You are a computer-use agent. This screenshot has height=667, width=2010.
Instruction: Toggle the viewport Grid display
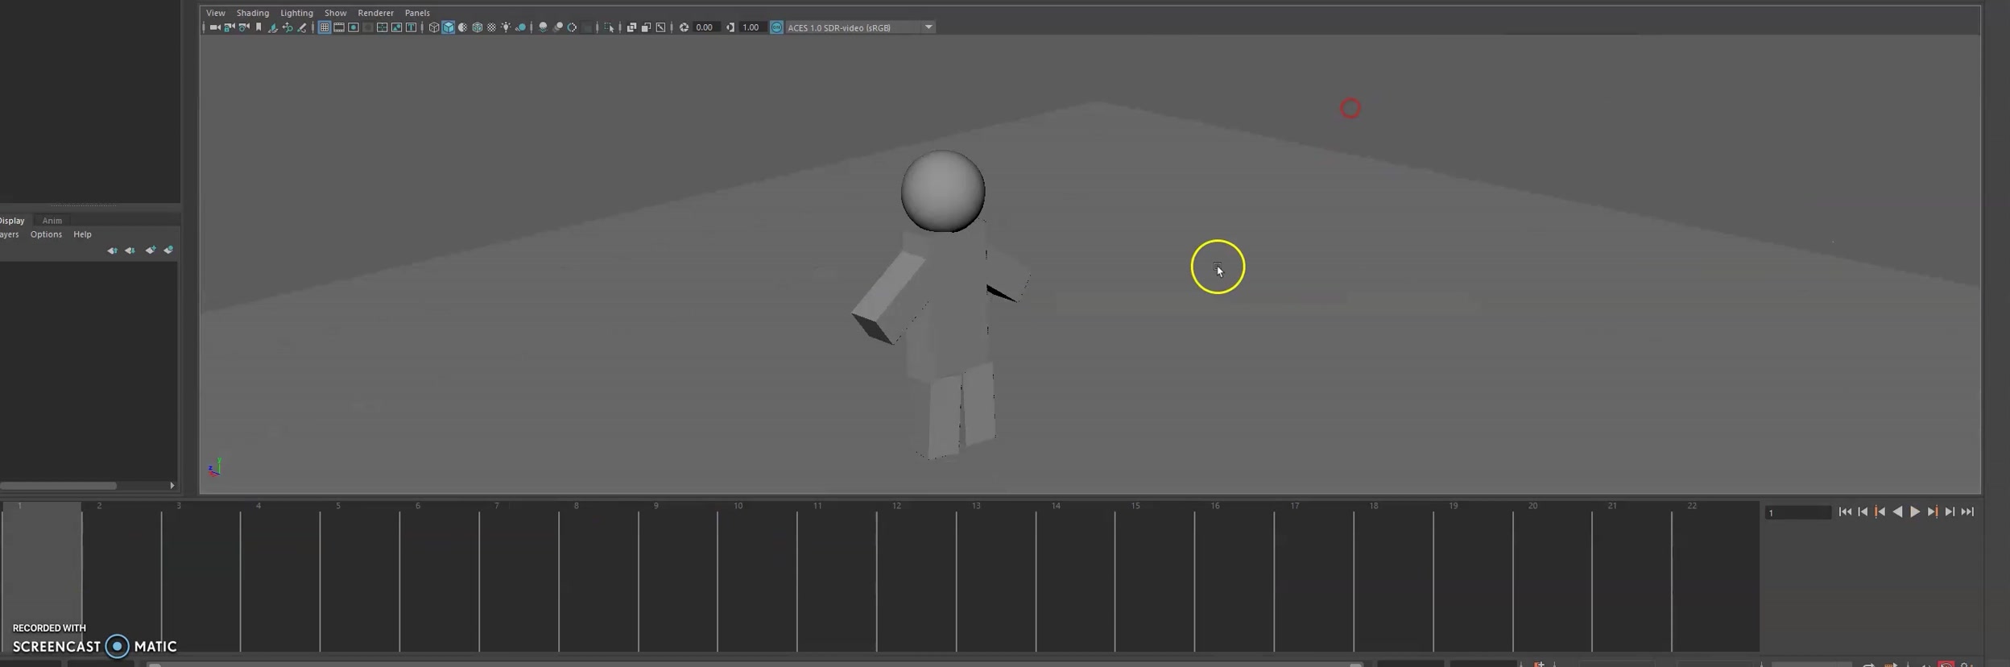325,27
